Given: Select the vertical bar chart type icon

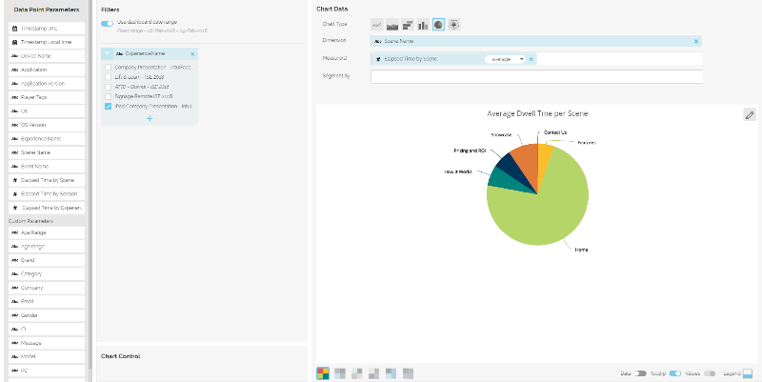Looking at the screenshot, I should pyautogui.click(x=423, y=25).
